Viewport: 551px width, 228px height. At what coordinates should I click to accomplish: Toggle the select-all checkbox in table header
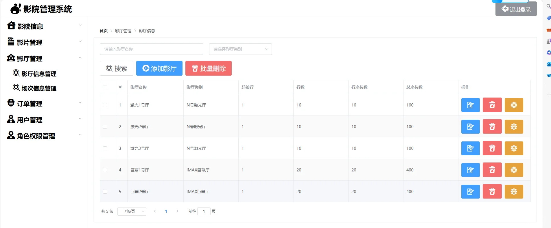(x=105, y=87)
